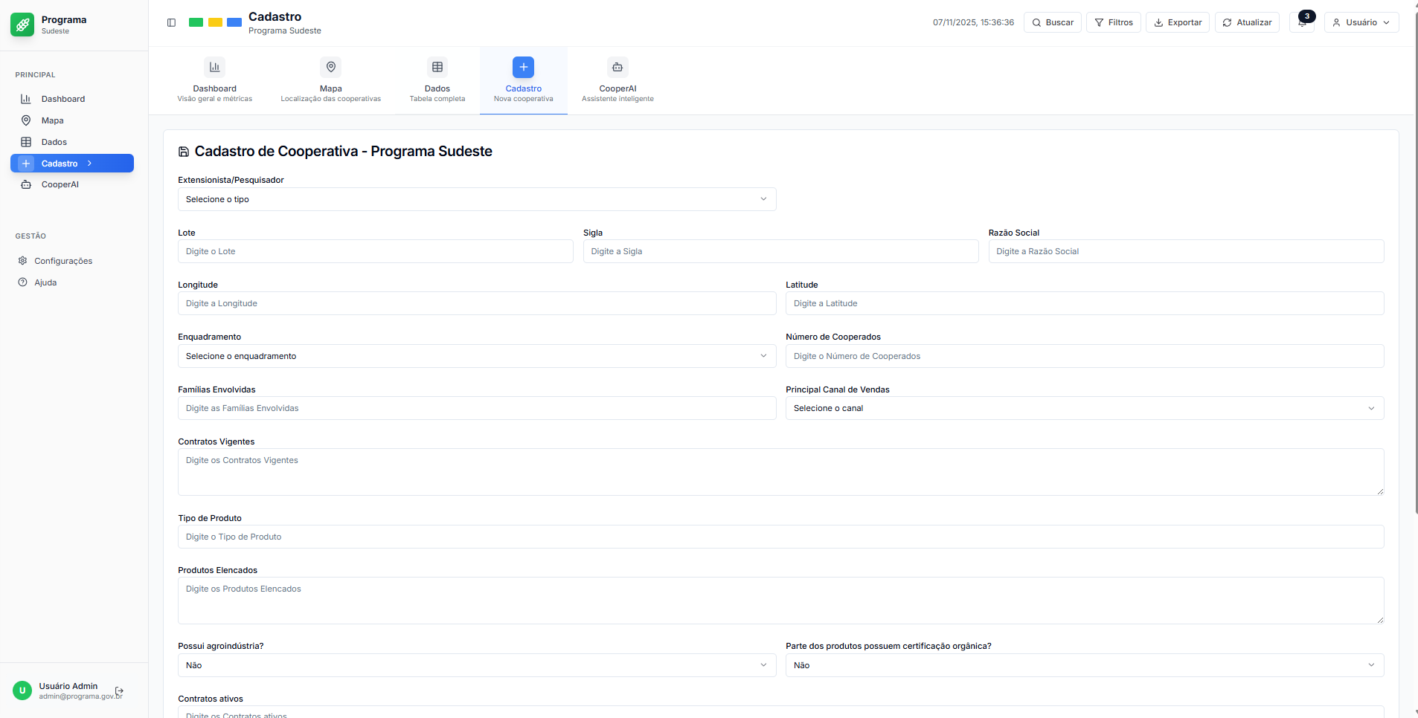Open Configurações gear icon in sidebar
The height and width of the screenshot is (718, 1418).
(23, 261)
